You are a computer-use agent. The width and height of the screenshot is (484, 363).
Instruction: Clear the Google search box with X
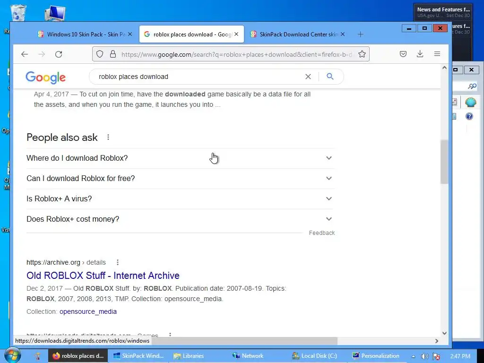click(x=308, y=77)
